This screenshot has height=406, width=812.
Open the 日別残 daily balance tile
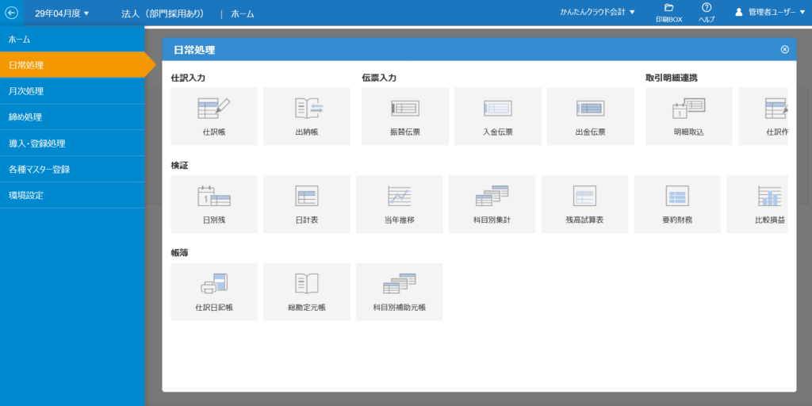214,205
